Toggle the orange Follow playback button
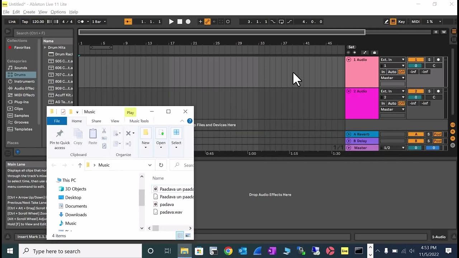Viewport: 459px width, 258px height. [x=128, y=21]
